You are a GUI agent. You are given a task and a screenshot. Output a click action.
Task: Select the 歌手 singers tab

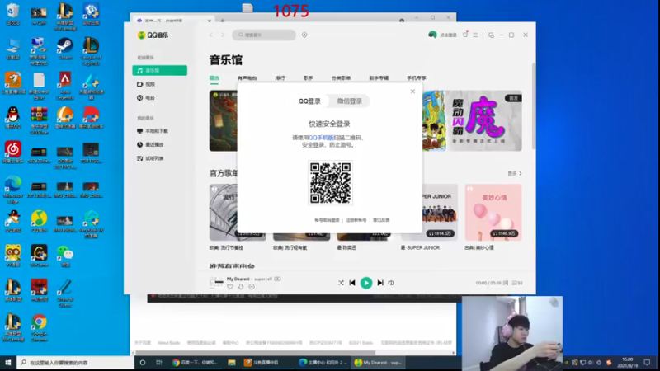coord(308,78)
